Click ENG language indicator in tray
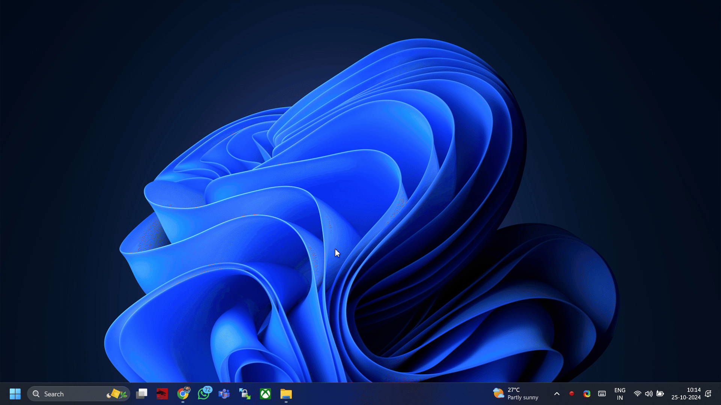Viewport: 721px width, 405px height. tap(620, 394)
